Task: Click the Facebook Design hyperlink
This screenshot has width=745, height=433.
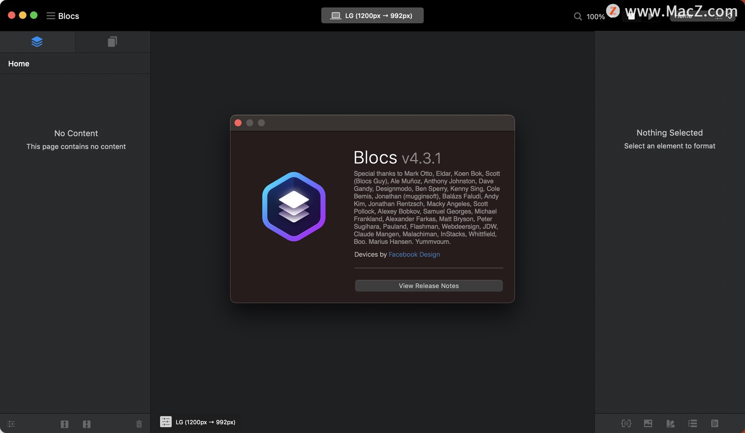Action: 414,254
